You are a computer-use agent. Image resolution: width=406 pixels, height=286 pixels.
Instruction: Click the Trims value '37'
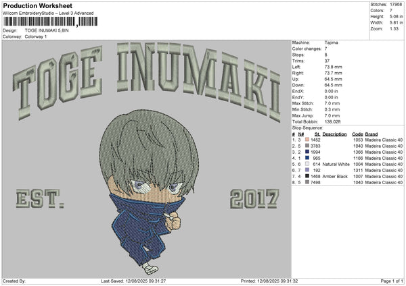pos(327,61)
